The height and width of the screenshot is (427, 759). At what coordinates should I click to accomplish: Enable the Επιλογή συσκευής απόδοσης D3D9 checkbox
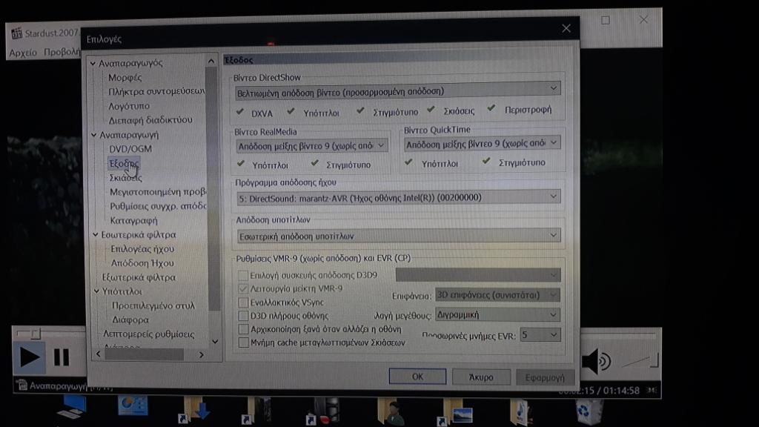coord(243,275)
